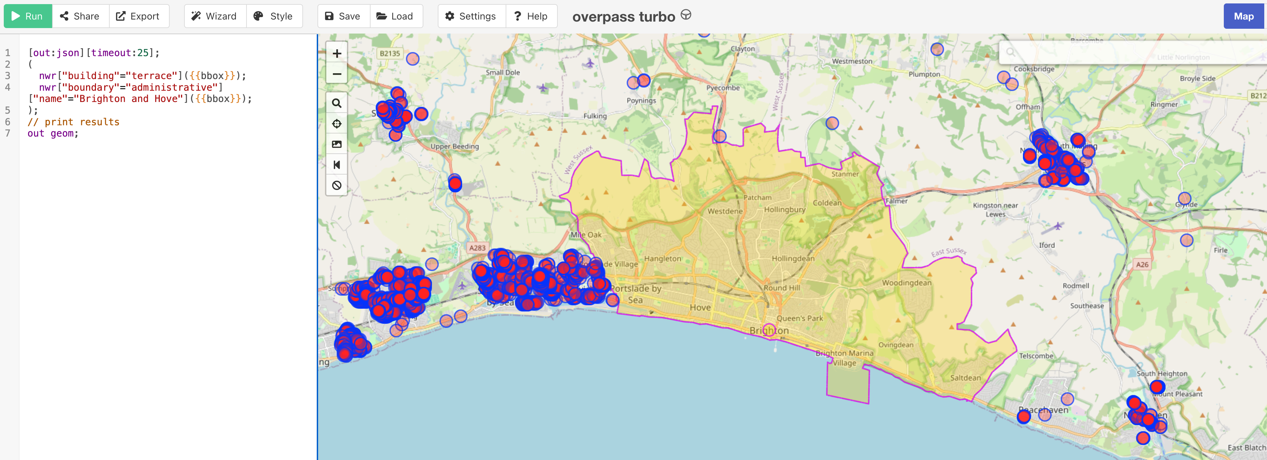
Task: Toggle wide map view icon
Action: coord(337,165)
